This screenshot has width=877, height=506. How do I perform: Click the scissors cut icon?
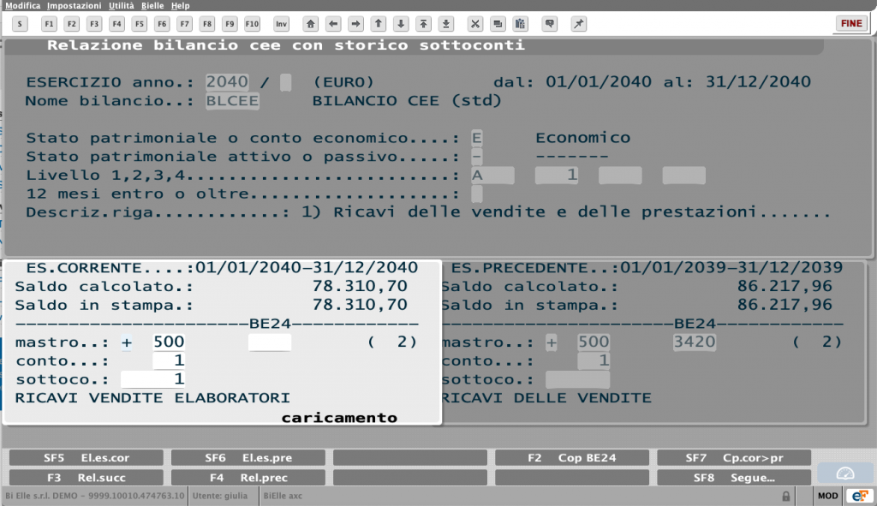pyautogui.click(x=474, y=24)
